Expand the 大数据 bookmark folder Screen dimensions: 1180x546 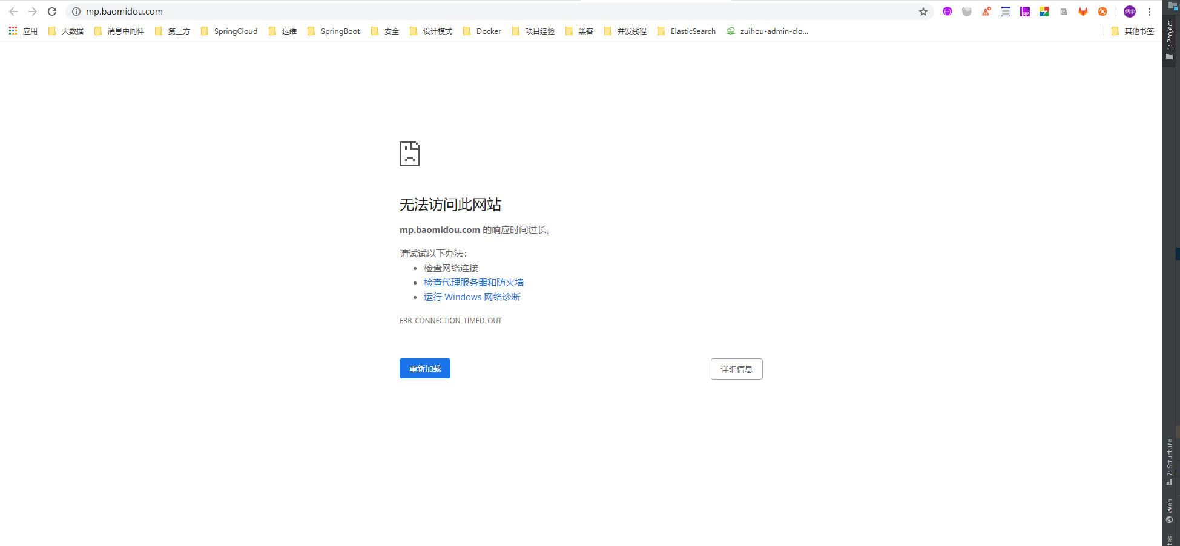pos(66,31)
